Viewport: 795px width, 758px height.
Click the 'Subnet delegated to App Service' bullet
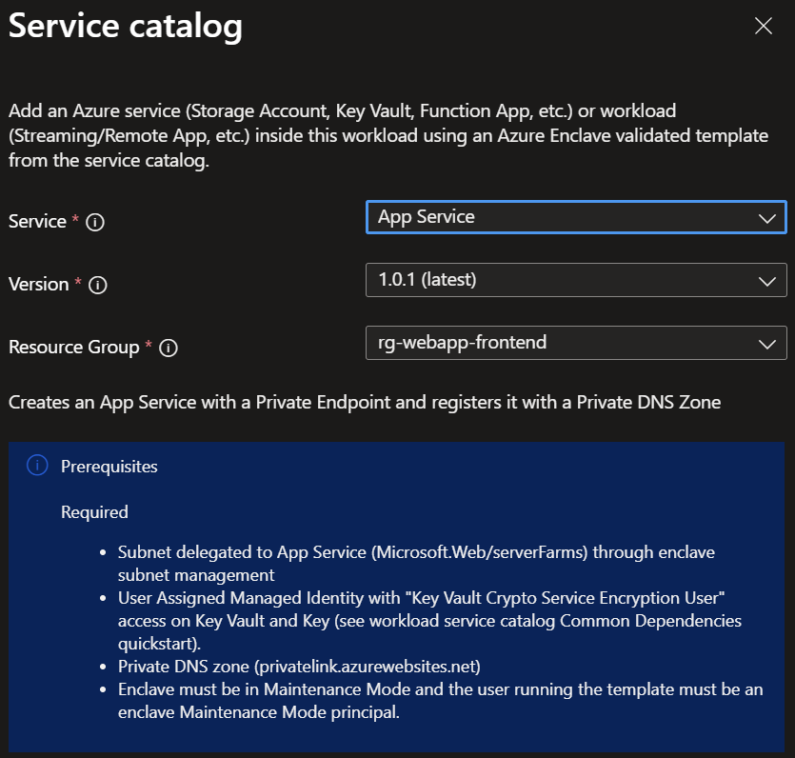[416, 564]
